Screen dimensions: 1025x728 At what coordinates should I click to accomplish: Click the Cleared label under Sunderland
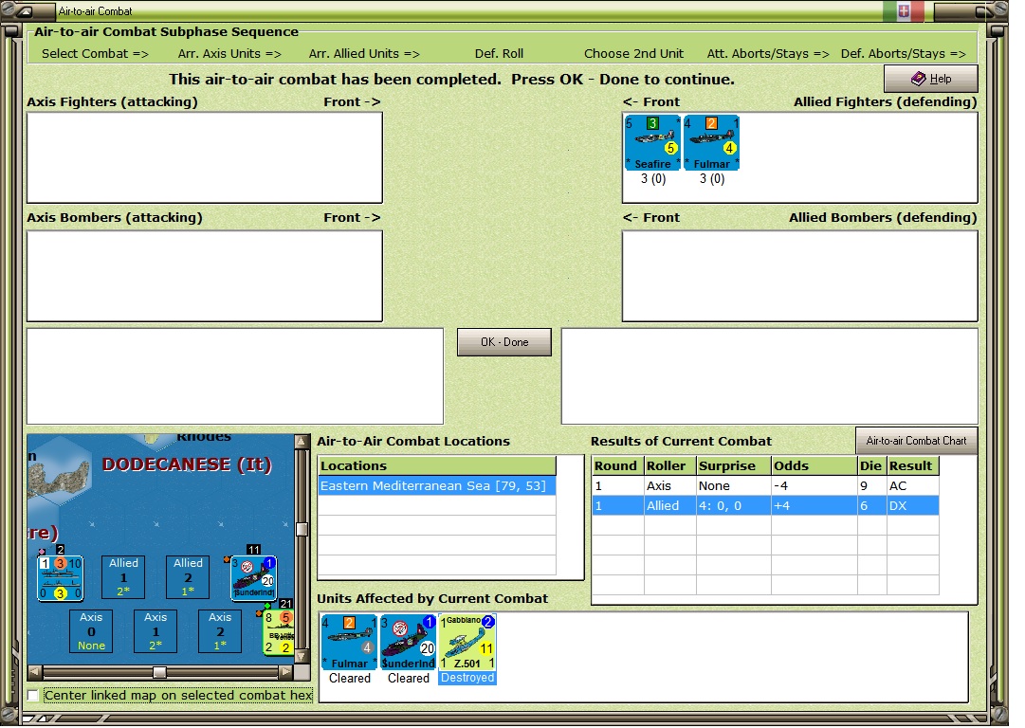point(408,679)
